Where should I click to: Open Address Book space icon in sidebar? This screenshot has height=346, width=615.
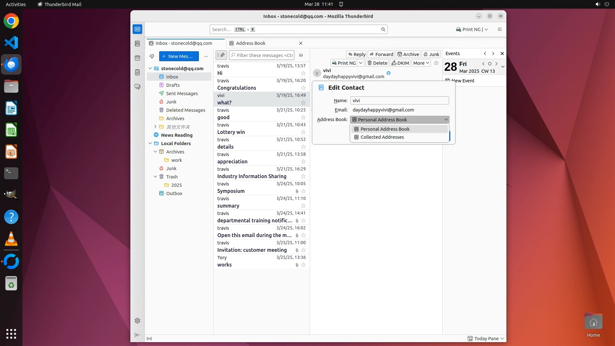click(x=137, y=44)
